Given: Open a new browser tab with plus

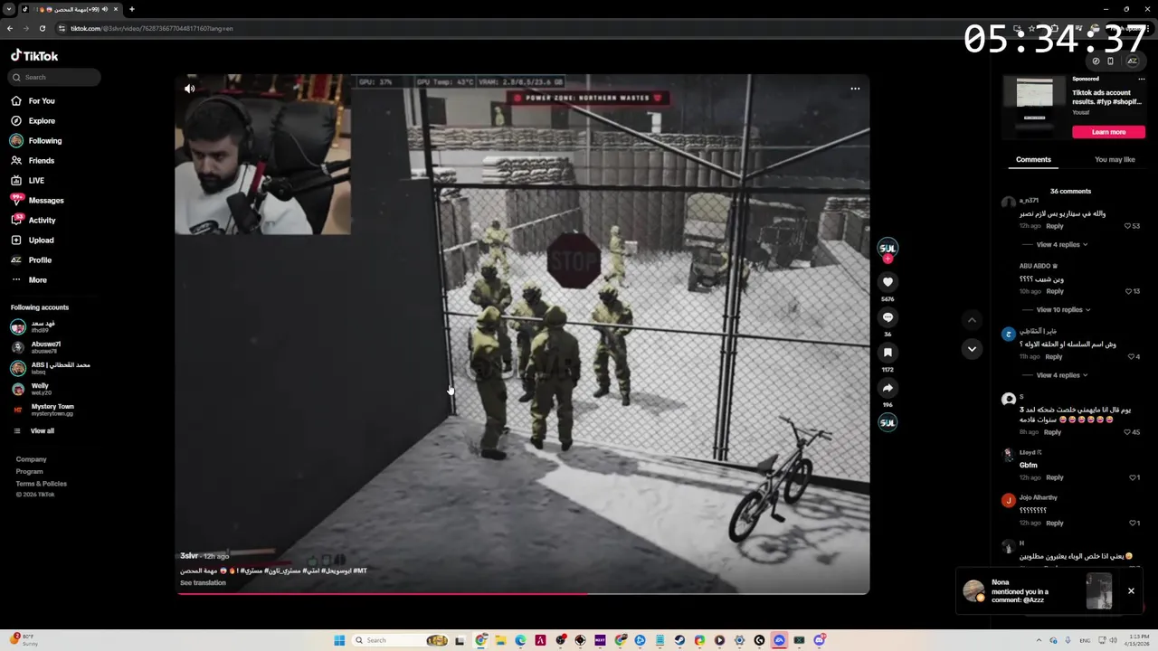Looking at the screenshot, I should point(132,9).
